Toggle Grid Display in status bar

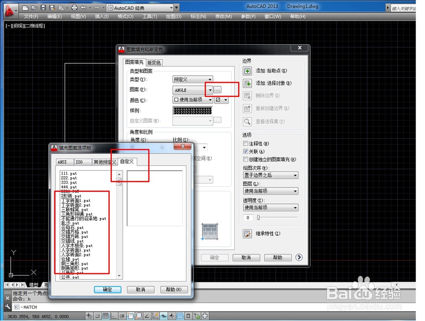click(106, 316)
